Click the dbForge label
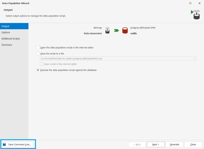 click(x=98, y=28)
